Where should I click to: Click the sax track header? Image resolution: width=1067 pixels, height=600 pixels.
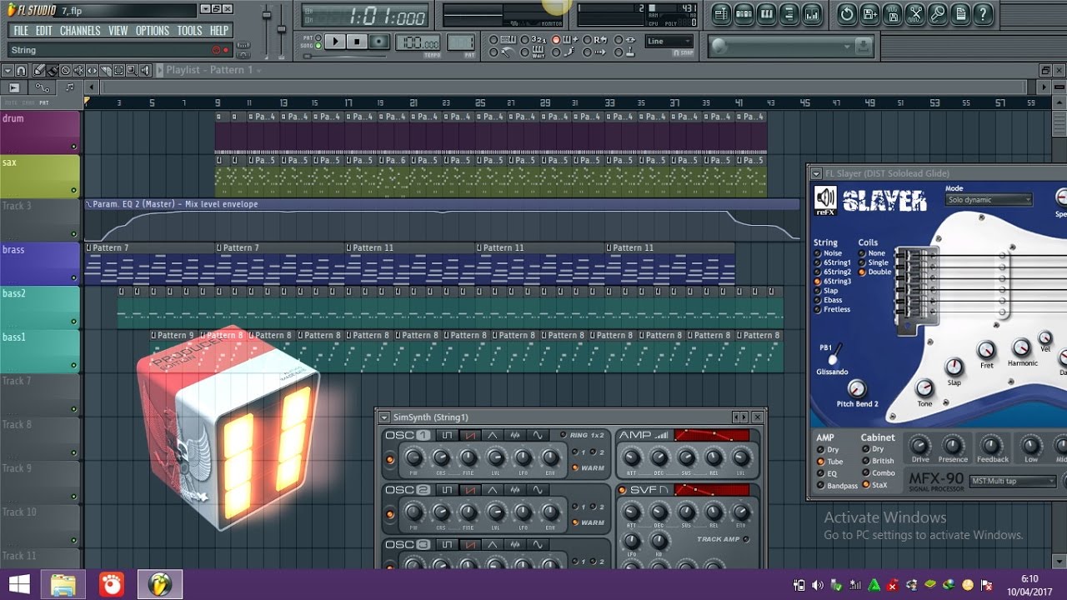pos(40,177)
